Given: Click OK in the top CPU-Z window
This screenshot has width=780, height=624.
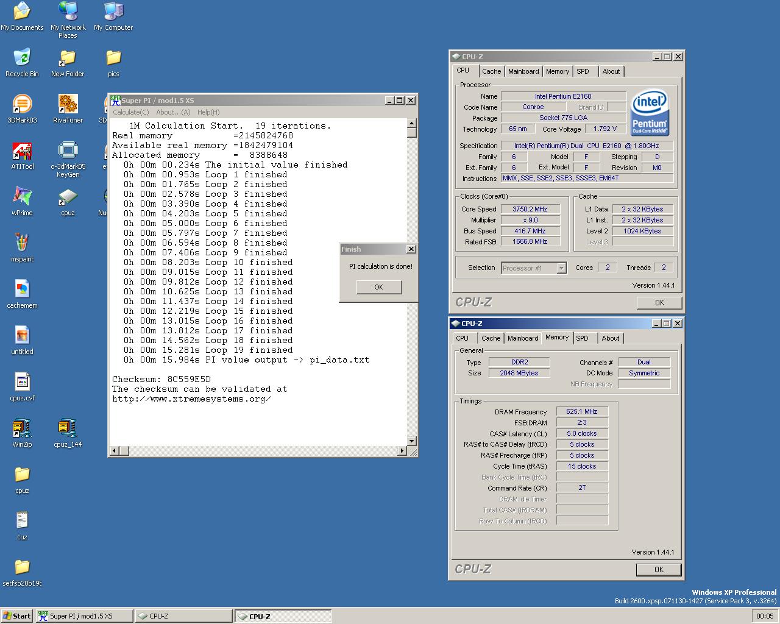Looking at the screenshot, I should (x=659, y=302).
